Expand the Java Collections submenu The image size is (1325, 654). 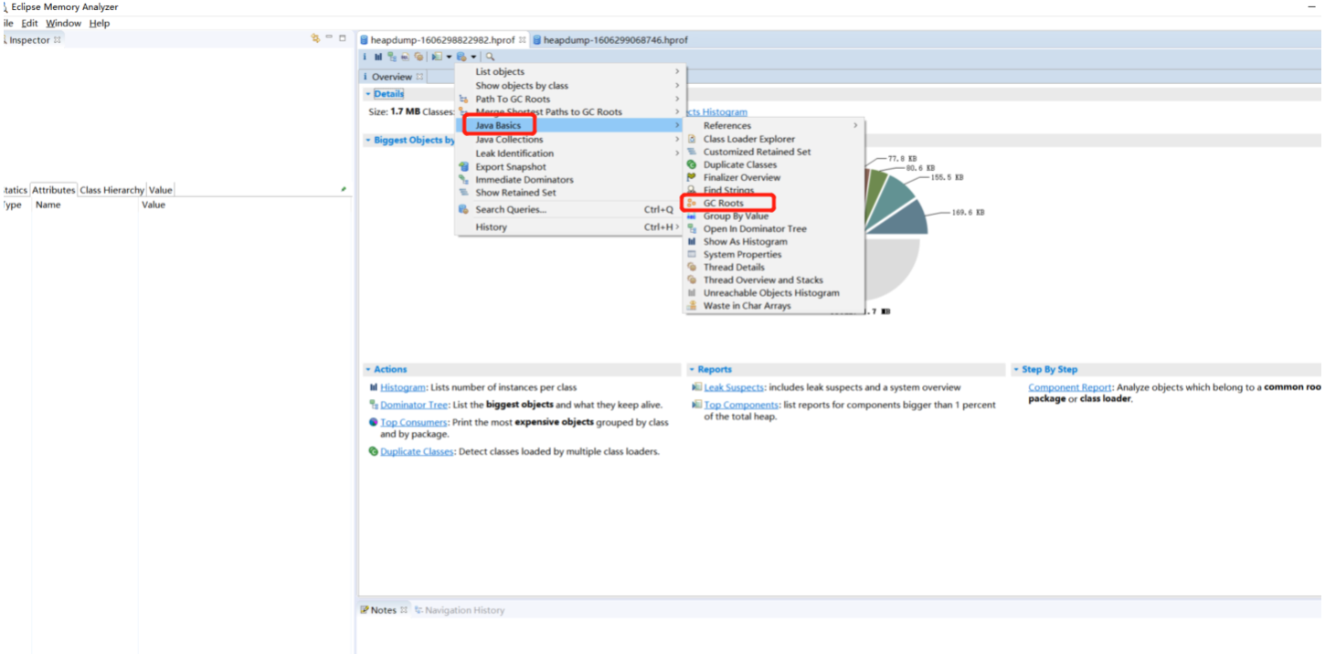677,140
